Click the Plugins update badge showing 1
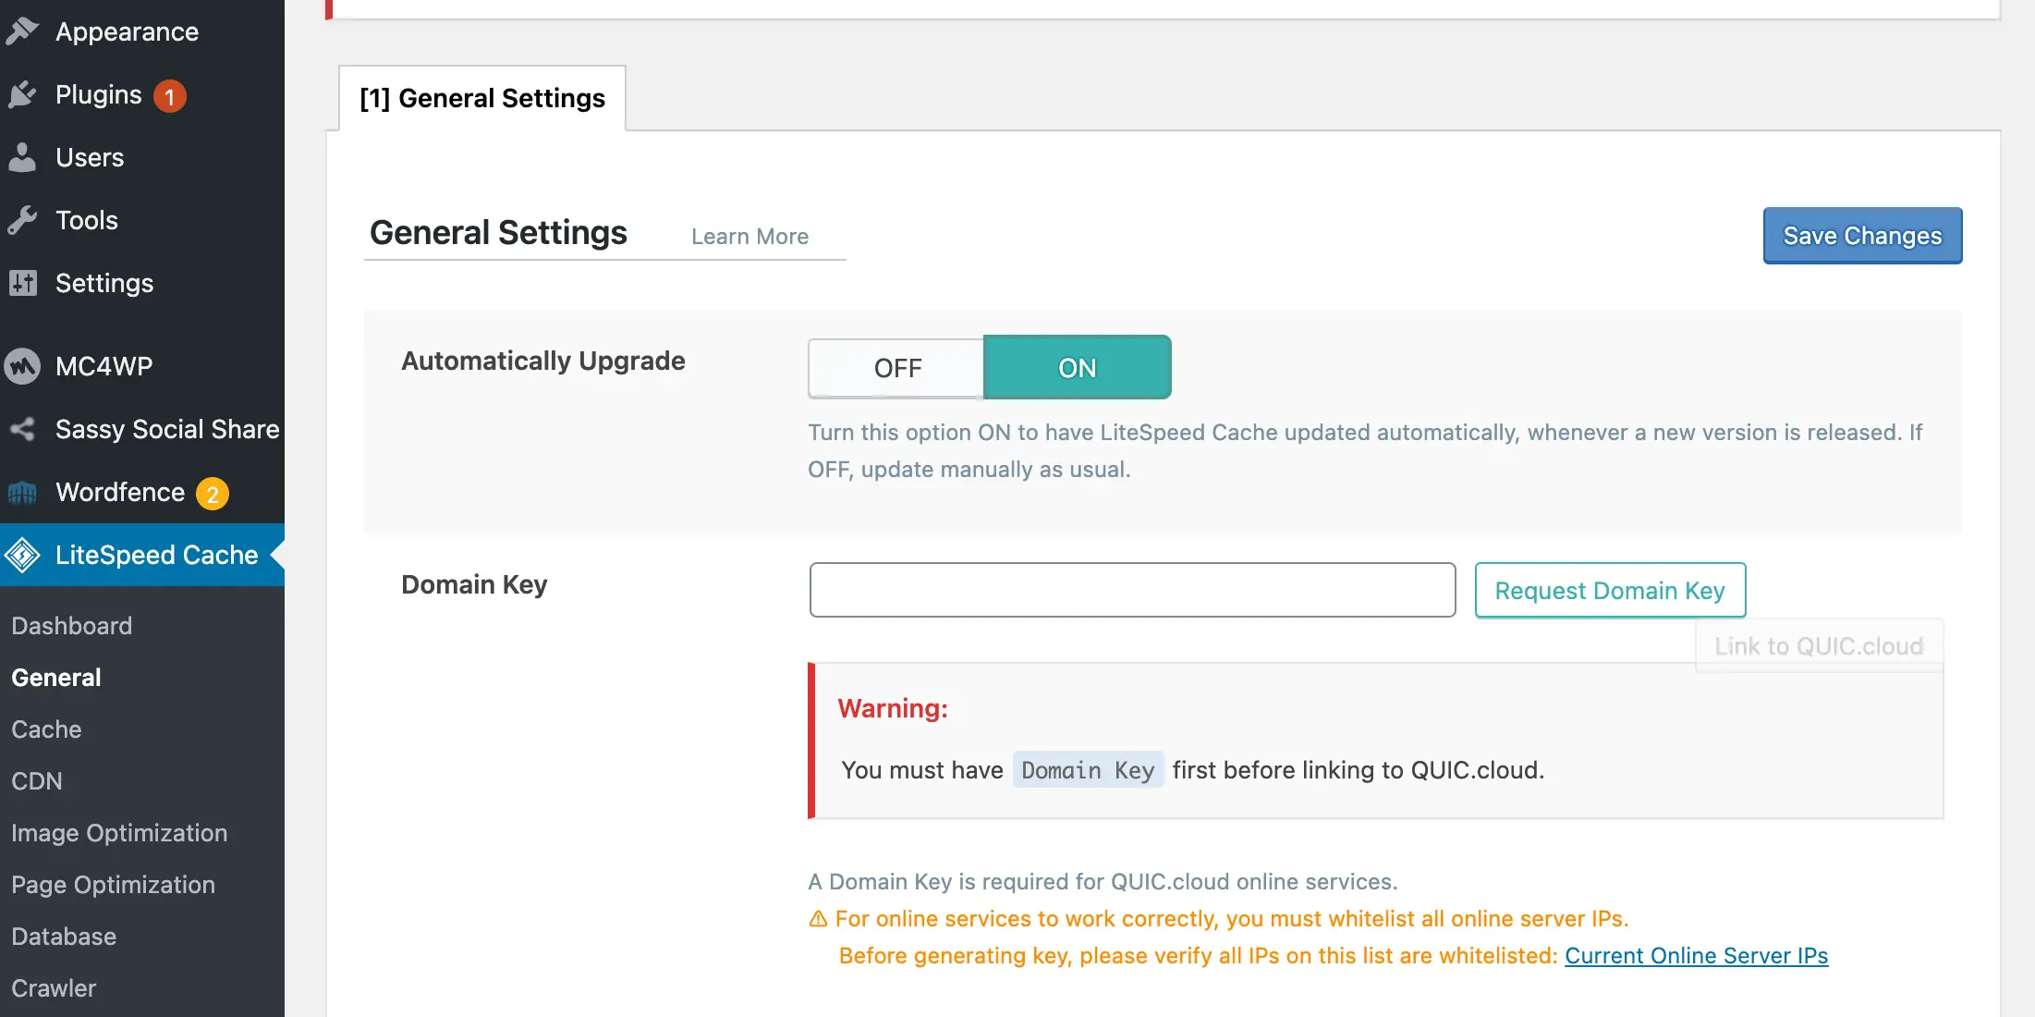The height and width of the screenshot is (1017, 2035). 170,96
